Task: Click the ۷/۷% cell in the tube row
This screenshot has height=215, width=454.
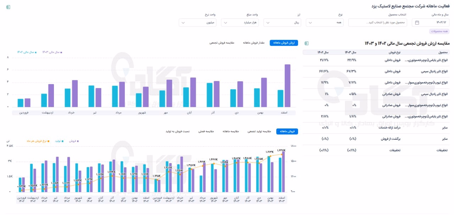Action: click(353, 82)
